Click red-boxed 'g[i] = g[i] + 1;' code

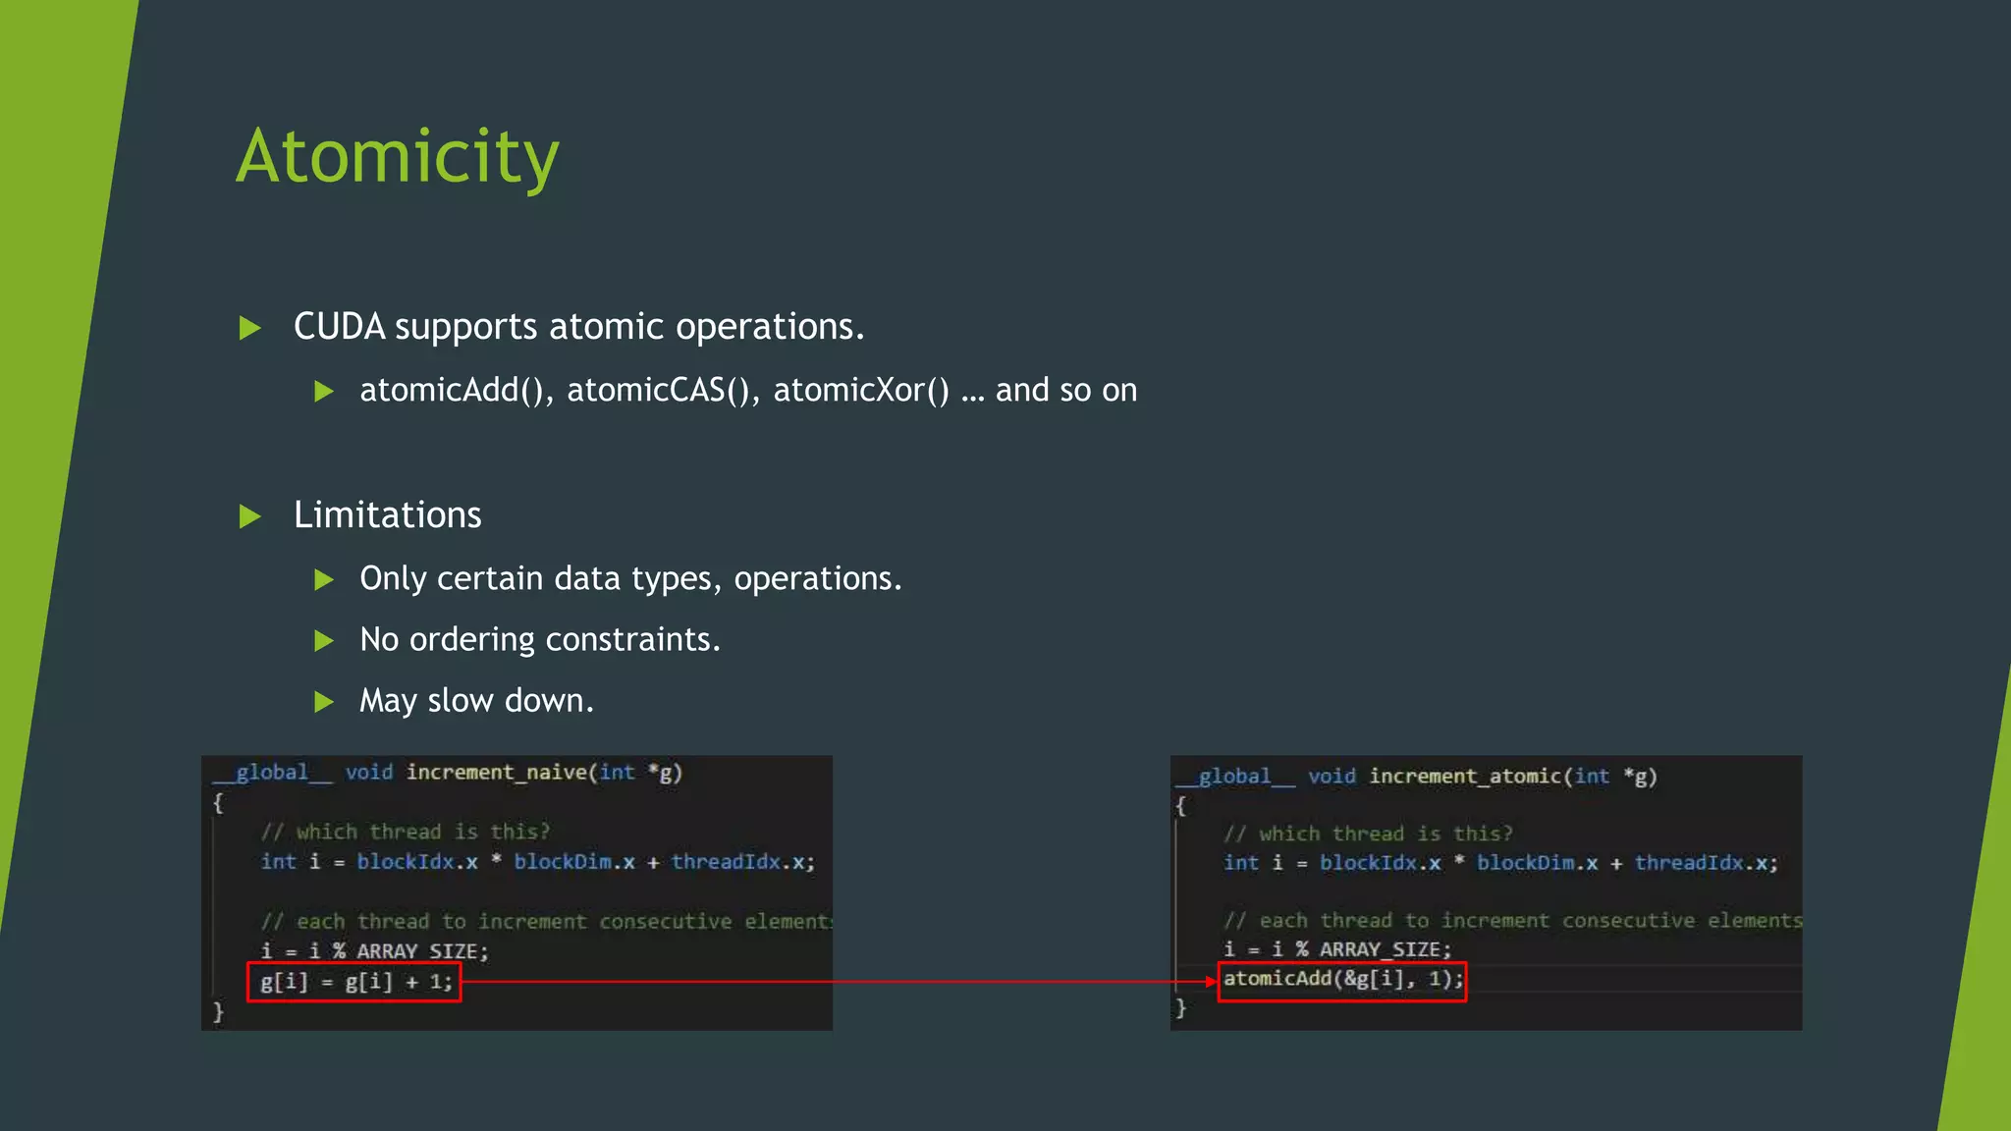click(354, 982)
